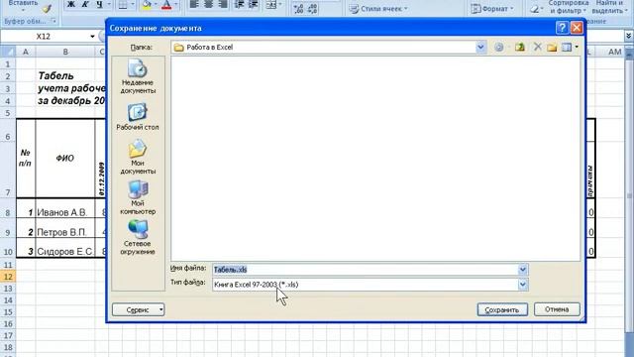
Task: Open the Name Box dropdown arrow
Action: 92,37
